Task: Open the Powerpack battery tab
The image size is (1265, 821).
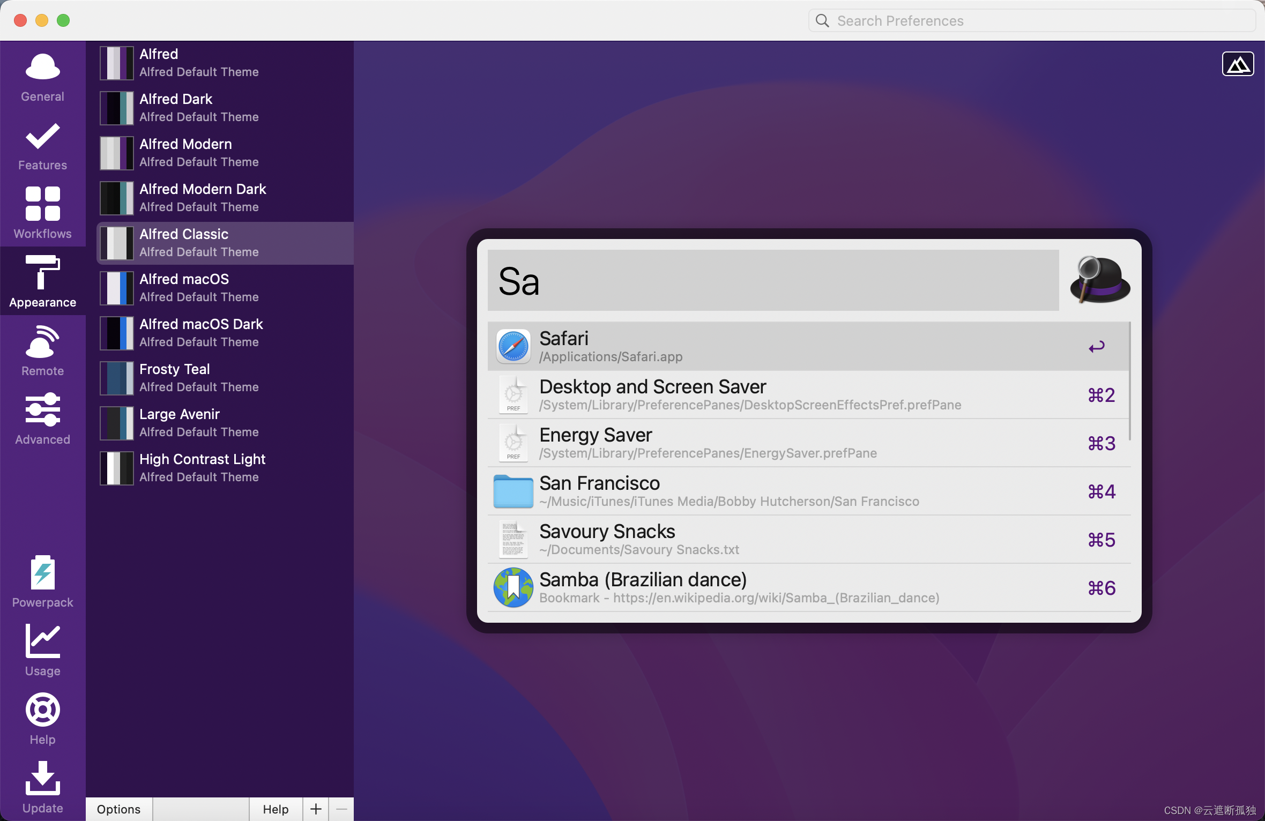Action: (42, 582)
